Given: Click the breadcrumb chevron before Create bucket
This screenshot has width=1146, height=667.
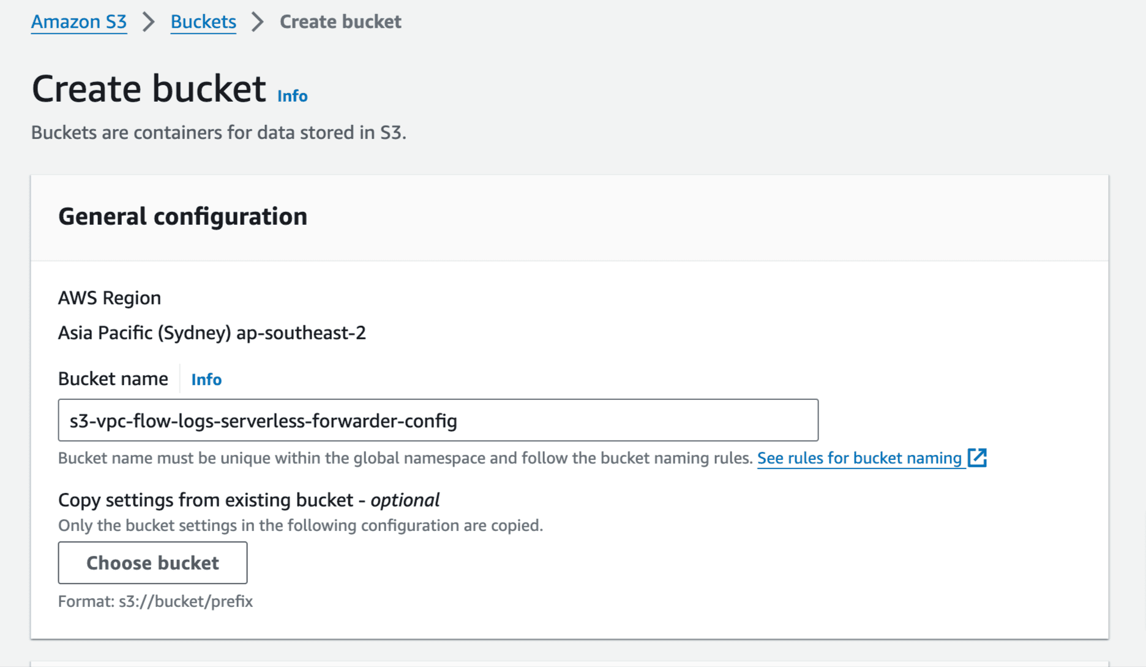Looking at the screenshot, I should 258,21.
